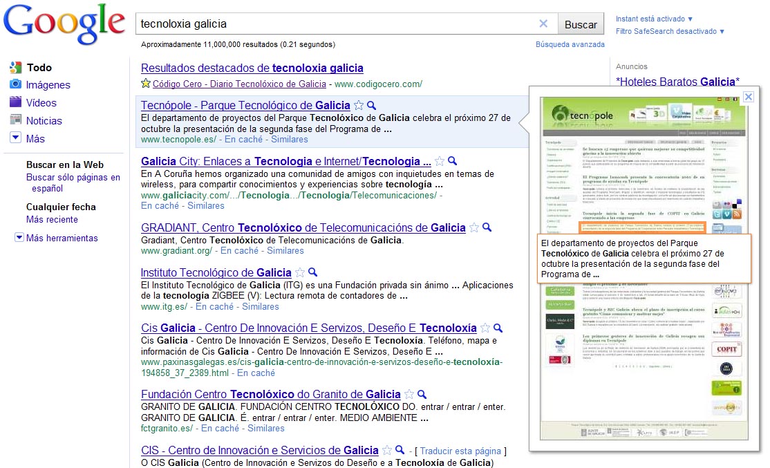
Task: Switch to Vídeos results
Action: (x=41, y=102)
